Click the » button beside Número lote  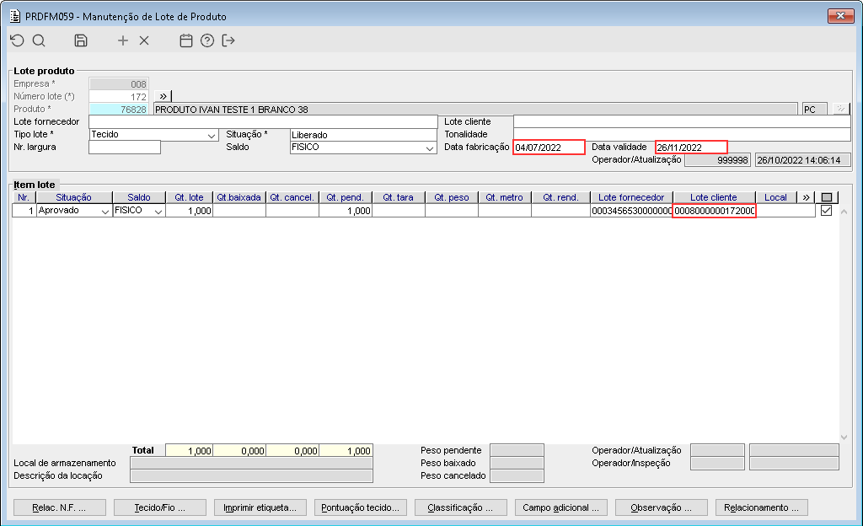163,96
